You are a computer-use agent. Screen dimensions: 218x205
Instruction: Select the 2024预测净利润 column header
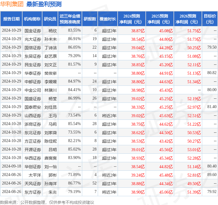(x=132, y=19)
